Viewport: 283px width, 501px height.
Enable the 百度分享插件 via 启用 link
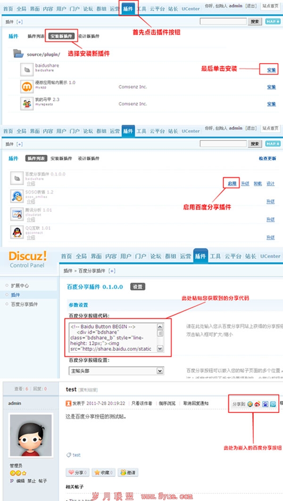(231, 183)
